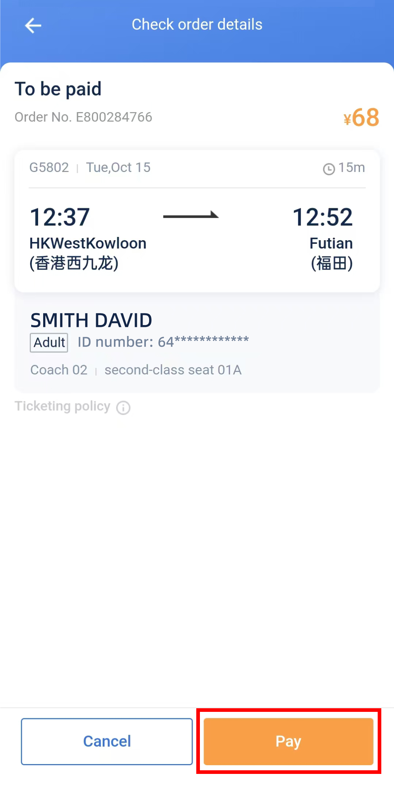Viewport: 394px width, 812px height.
Task: Tap the Adult passenger type tag
Action: click(49, 343)
